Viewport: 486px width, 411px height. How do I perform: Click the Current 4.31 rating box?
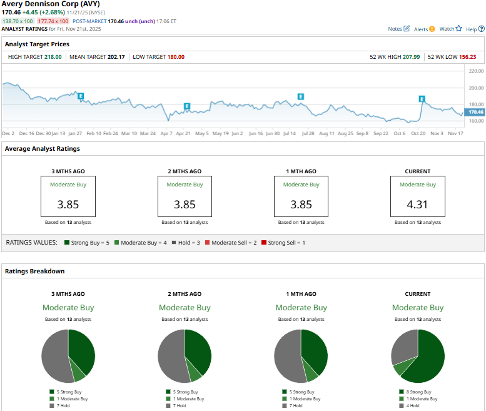tap(418, 196)
